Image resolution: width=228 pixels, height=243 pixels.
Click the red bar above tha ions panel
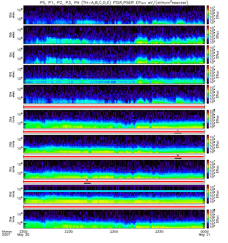tap(114, 107)
